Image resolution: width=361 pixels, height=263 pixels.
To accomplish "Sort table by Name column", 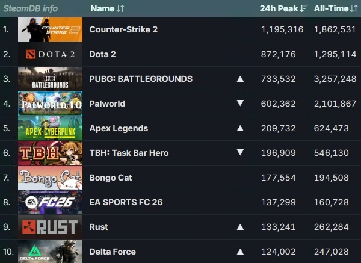I will [107, 8].
